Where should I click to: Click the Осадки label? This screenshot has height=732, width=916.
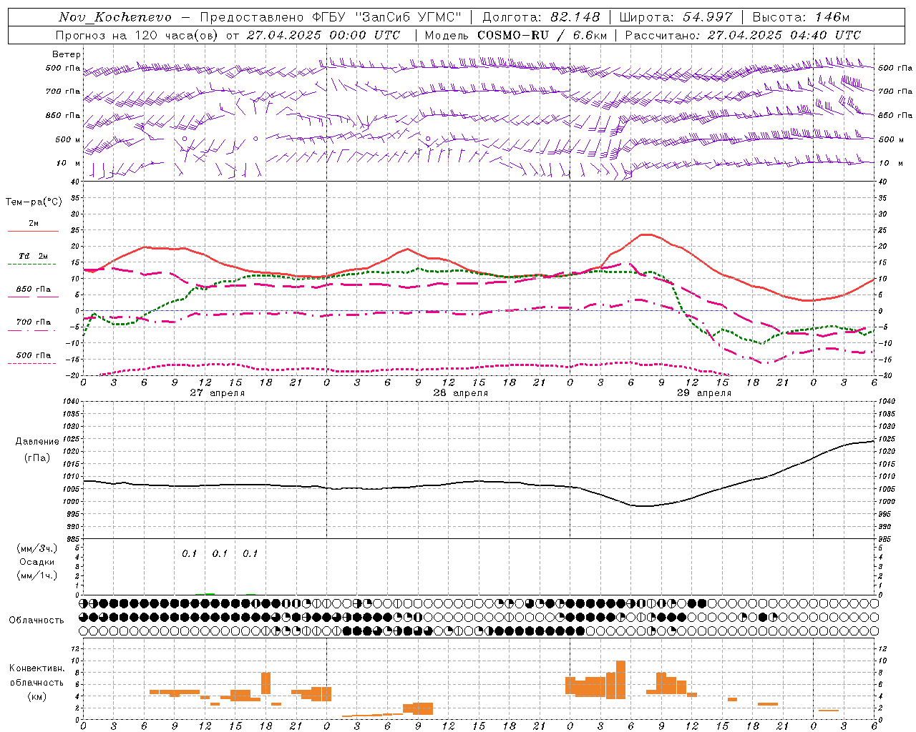tap(37, 563)
